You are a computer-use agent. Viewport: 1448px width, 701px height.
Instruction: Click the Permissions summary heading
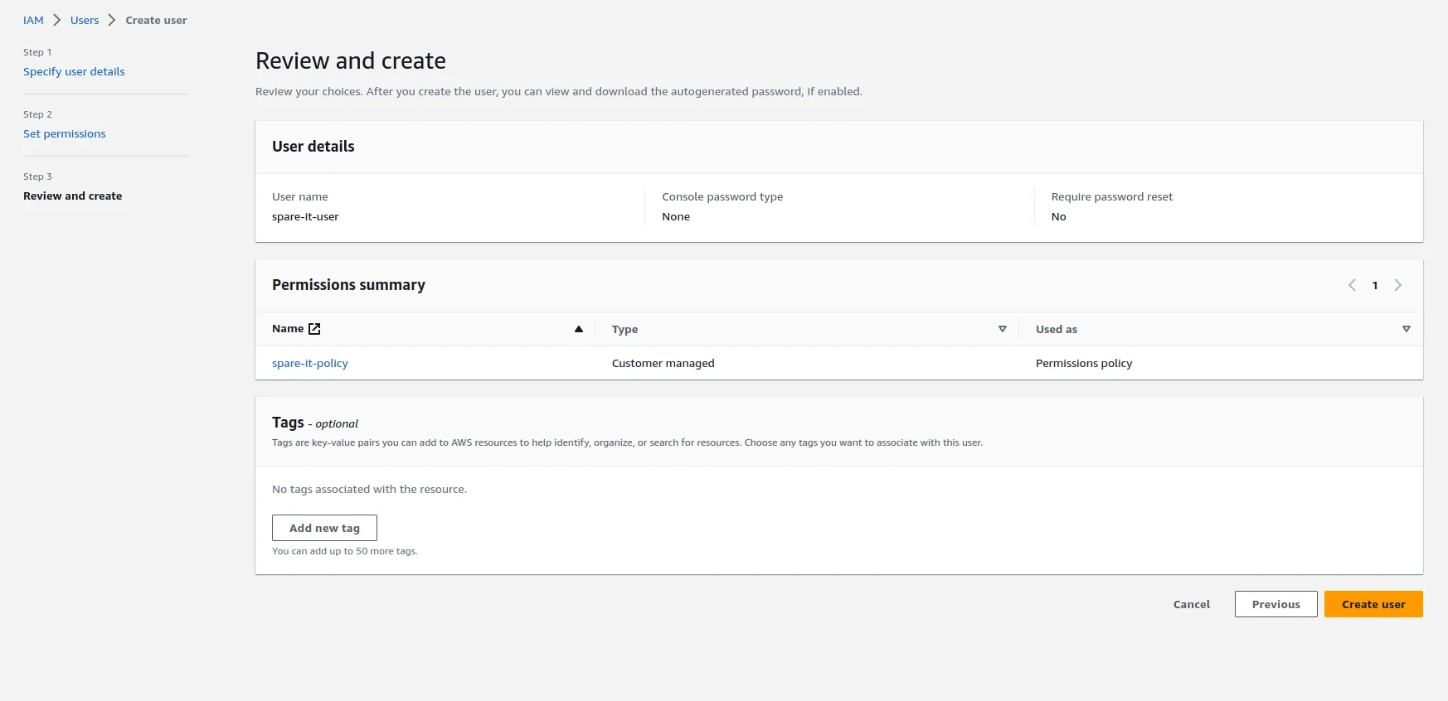point(348,285)
